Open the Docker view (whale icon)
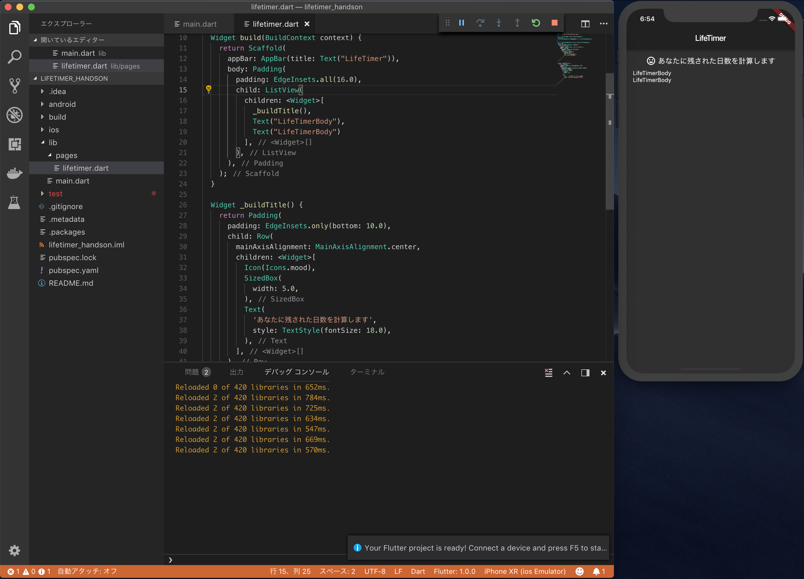804x579 pixels. pyautogui.click(x=15, y=173)
